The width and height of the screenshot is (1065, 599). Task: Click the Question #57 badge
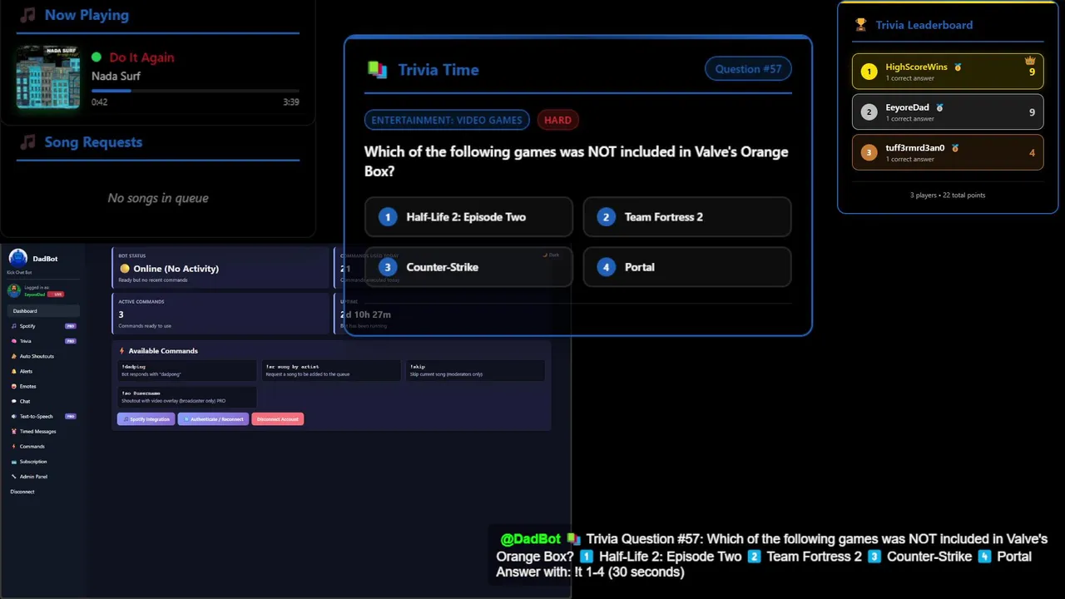click(748, 69)
